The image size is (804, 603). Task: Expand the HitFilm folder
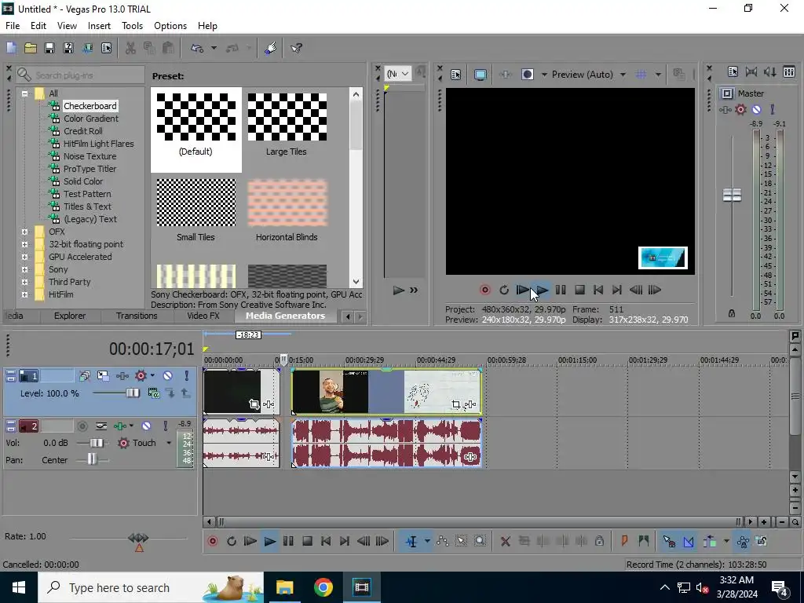coord(24,295)
